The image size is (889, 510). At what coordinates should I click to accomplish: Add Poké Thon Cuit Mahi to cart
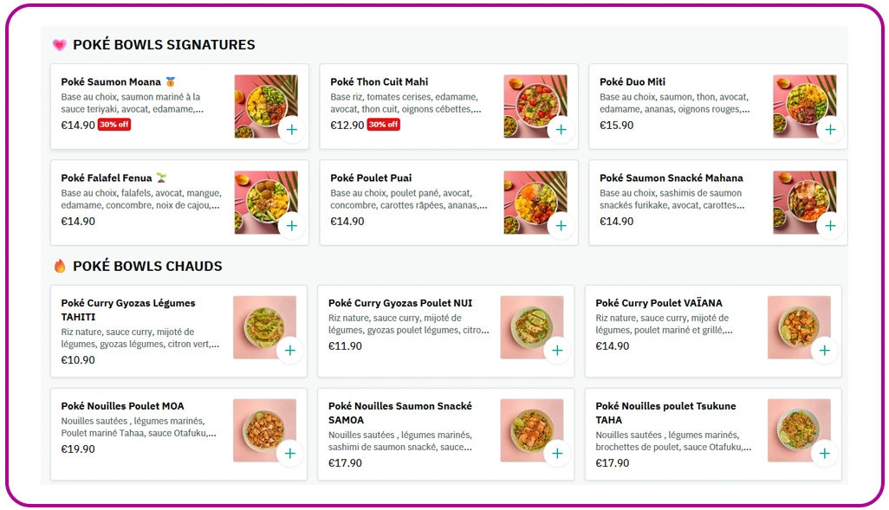pyautogui.click(x=561, y=130)
